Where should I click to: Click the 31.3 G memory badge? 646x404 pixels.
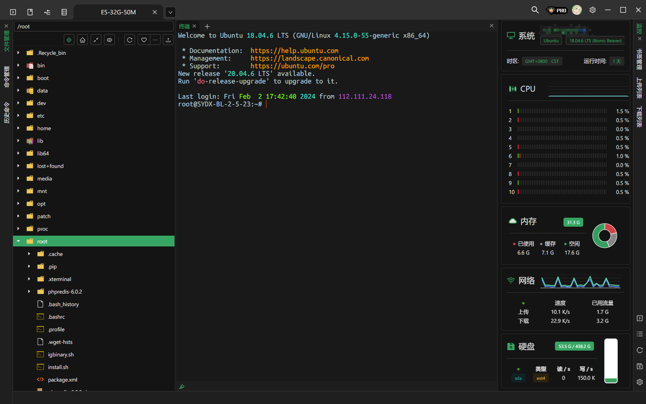coord(573,222)
